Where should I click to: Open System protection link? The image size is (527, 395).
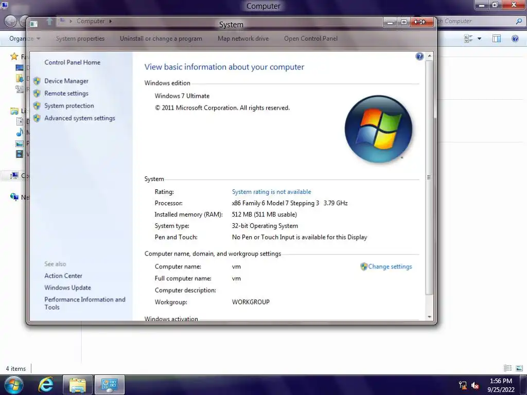click(x=69, y=106)
